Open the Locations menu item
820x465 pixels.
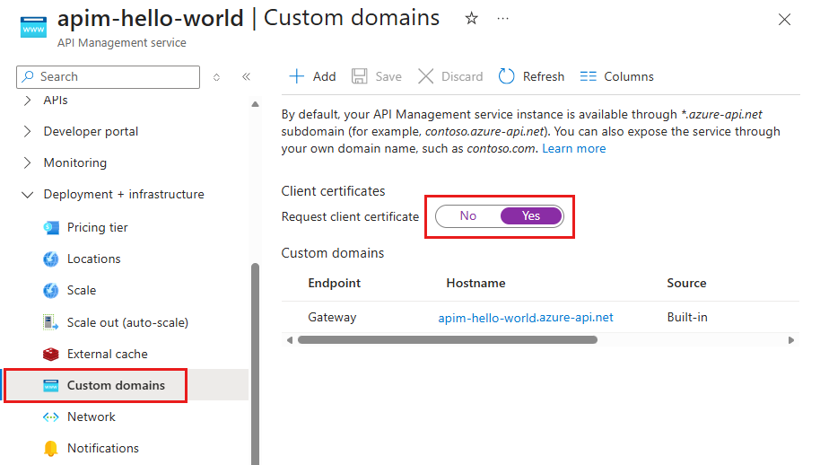(x=93, y=259)
